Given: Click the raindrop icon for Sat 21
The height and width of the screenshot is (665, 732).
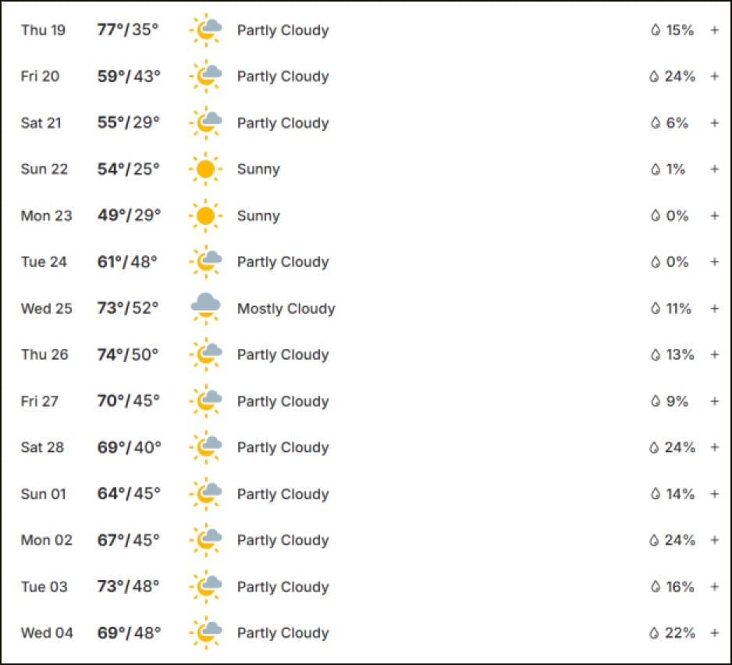Looking at the screenshot, I should [x=656, y=123].
